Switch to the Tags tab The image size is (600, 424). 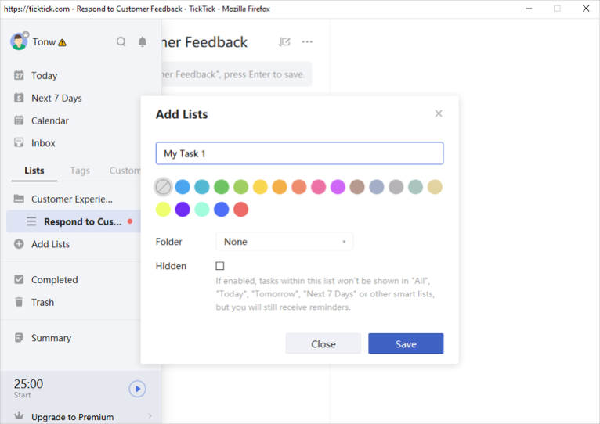[80, 171]
